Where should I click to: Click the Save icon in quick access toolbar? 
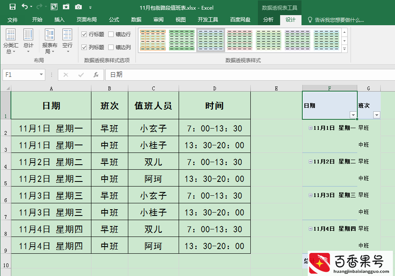point(12,7)
